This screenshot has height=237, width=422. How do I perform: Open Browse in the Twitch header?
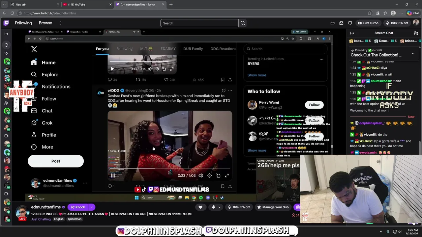(x=45, y=23)
